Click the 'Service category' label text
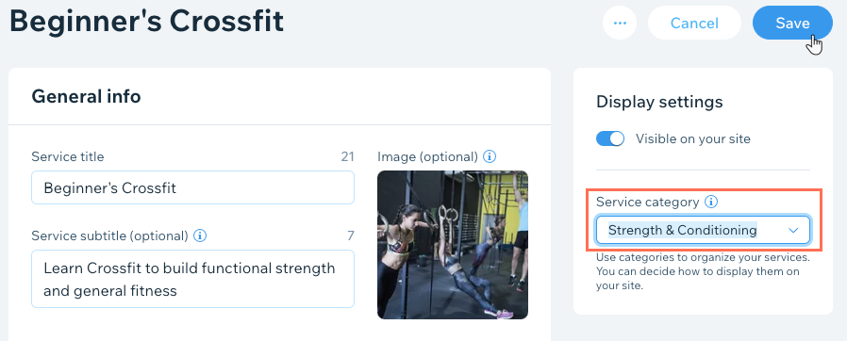Image resolution: width=847 pixels, height=341 pixels. 648,203
